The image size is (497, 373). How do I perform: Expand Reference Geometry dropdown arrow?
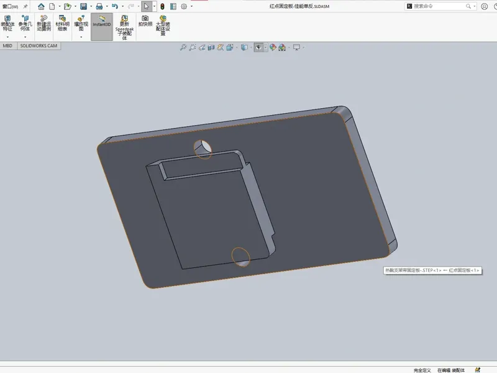pos(25,37)
